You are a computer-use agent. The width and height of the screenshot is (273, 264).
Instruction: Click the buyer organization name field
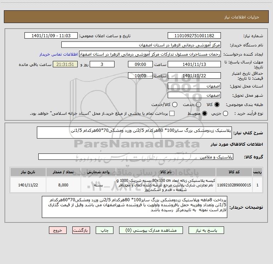(x=141, y=45)
